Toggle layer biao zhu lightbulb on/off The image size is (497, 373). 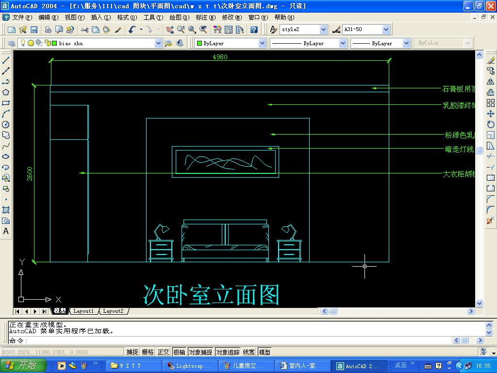23,43
